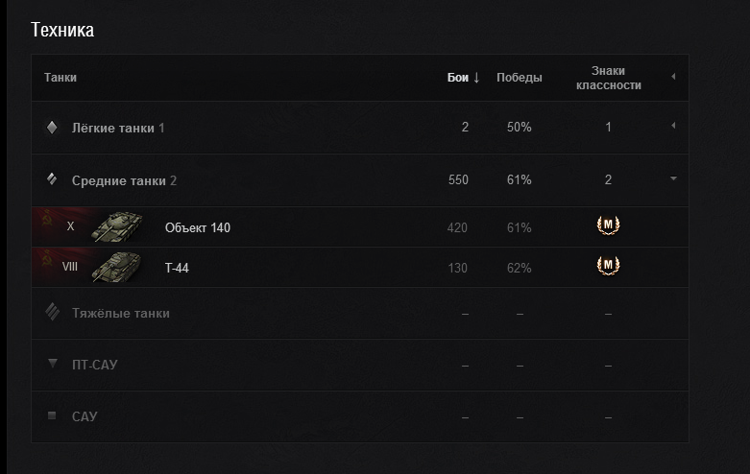Viewport: 750px width, 474px height.
Task: Open the Т-44 tank thumbnail
Action: 117,268
